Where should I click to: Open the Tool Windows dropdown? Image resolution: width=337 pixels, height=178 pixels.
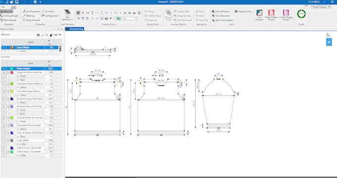click(x=67, y=15)
